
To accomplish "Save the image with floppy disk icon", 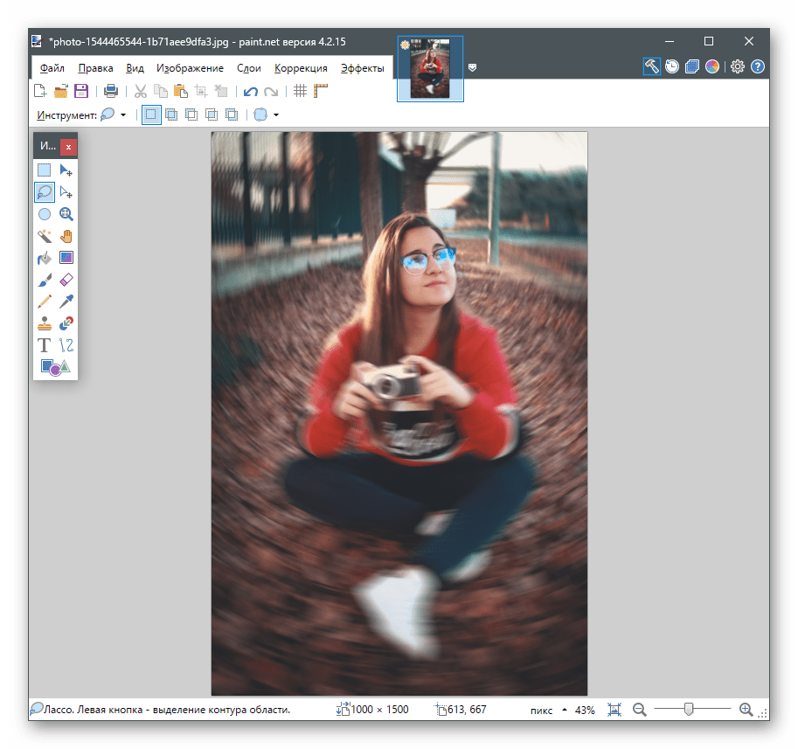I will point(81,91).
